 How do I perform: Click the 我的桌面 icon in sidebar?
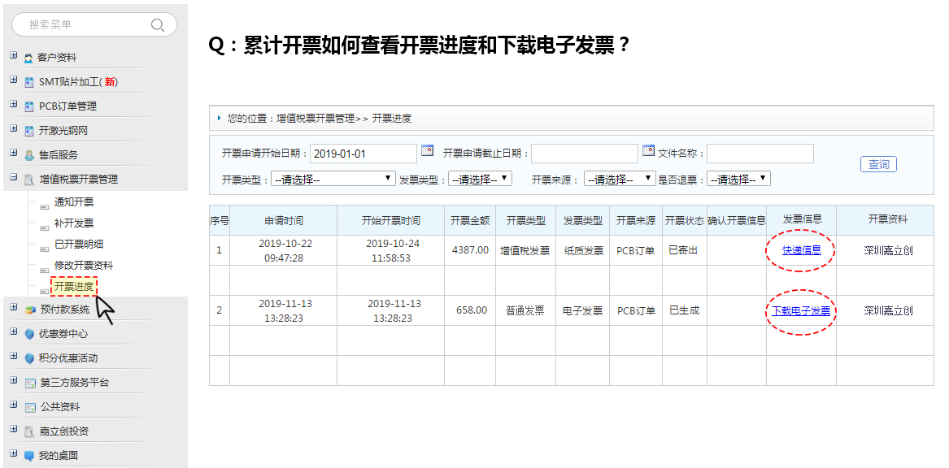pyautogui.click(x=29, y=456)
